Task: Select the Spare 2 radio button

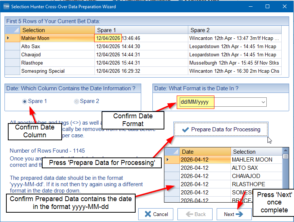Action: 76,101
